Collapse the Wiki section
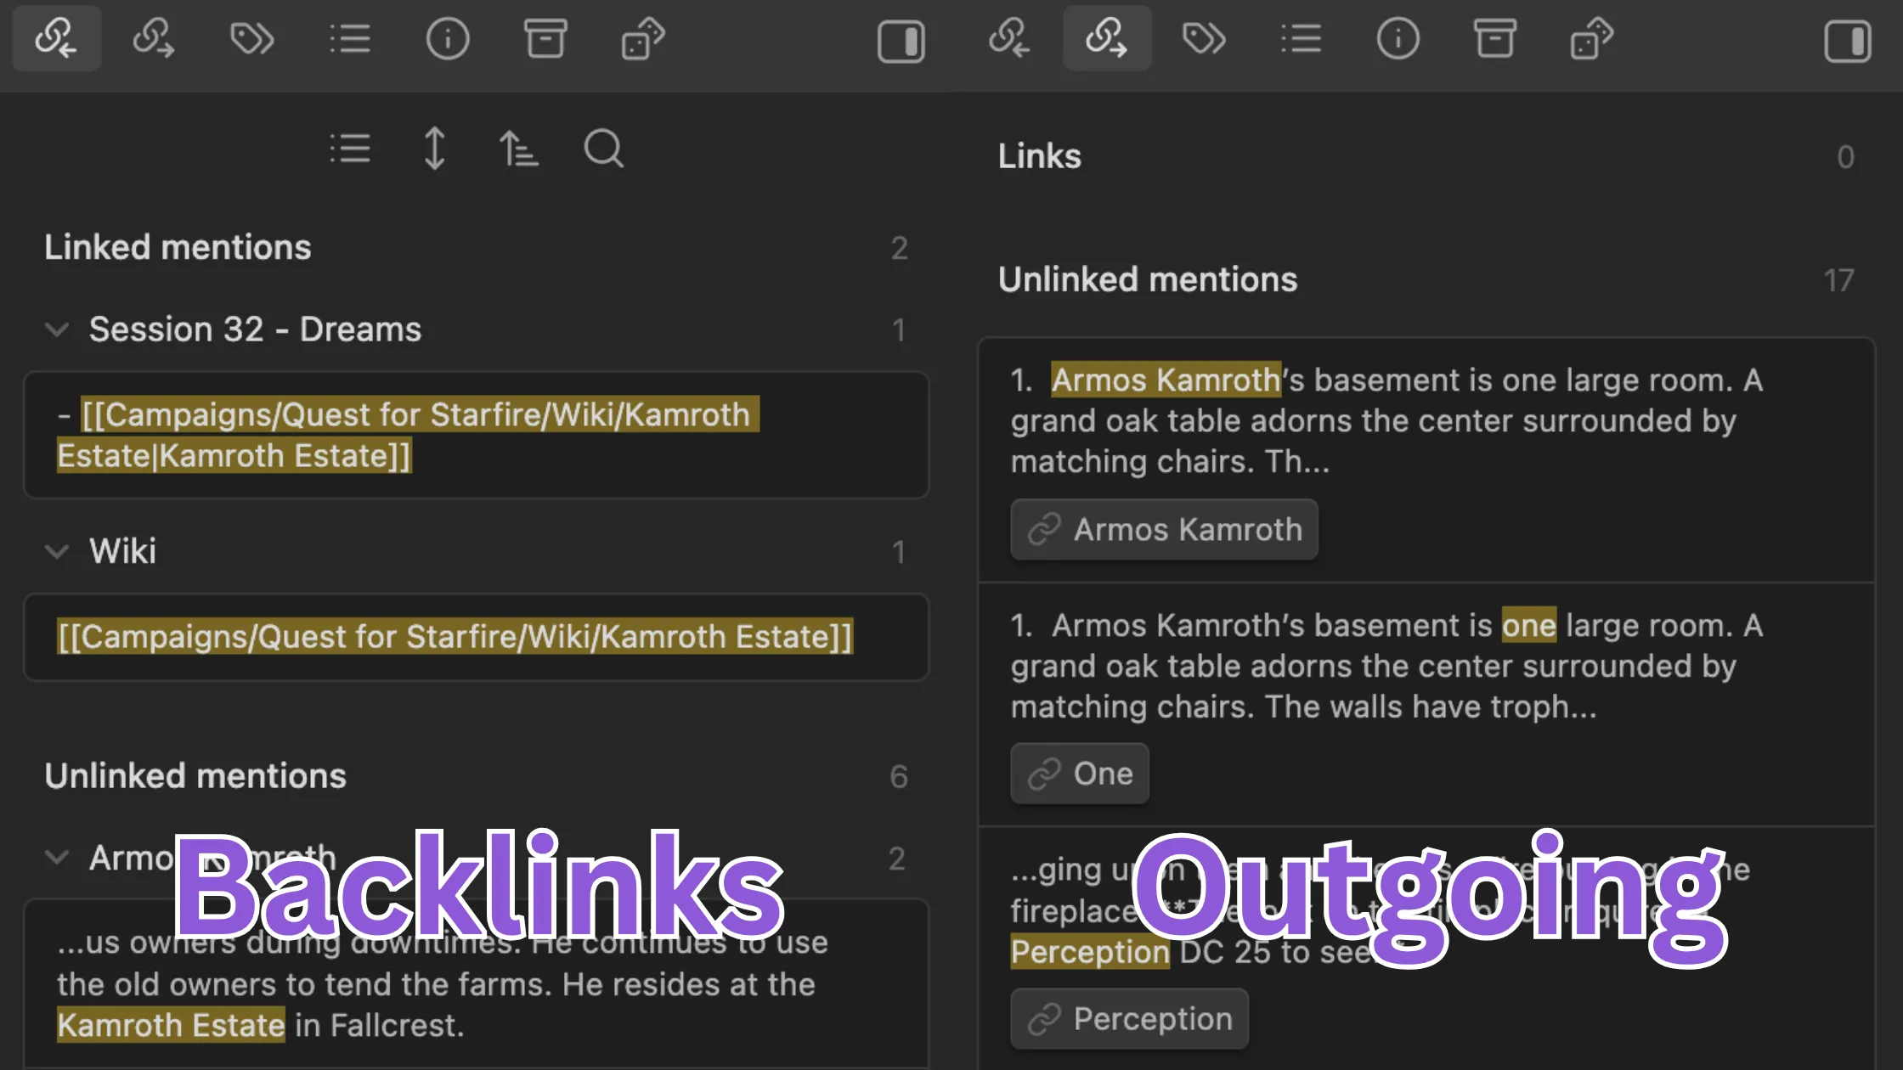The image size is (1903, 1070). (x=57, y=551)
